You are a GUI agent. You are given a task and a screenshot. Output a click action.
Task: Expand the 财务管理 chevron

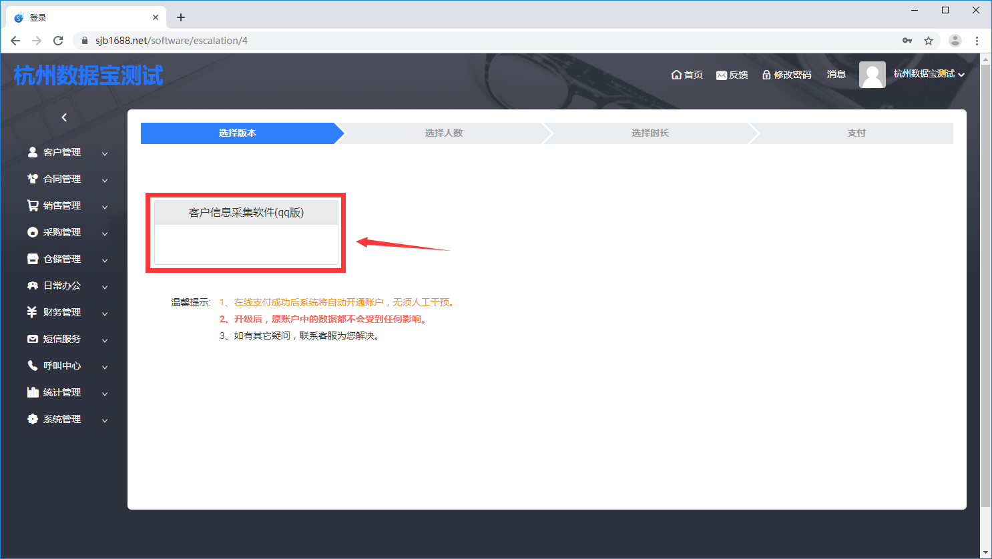105,314
